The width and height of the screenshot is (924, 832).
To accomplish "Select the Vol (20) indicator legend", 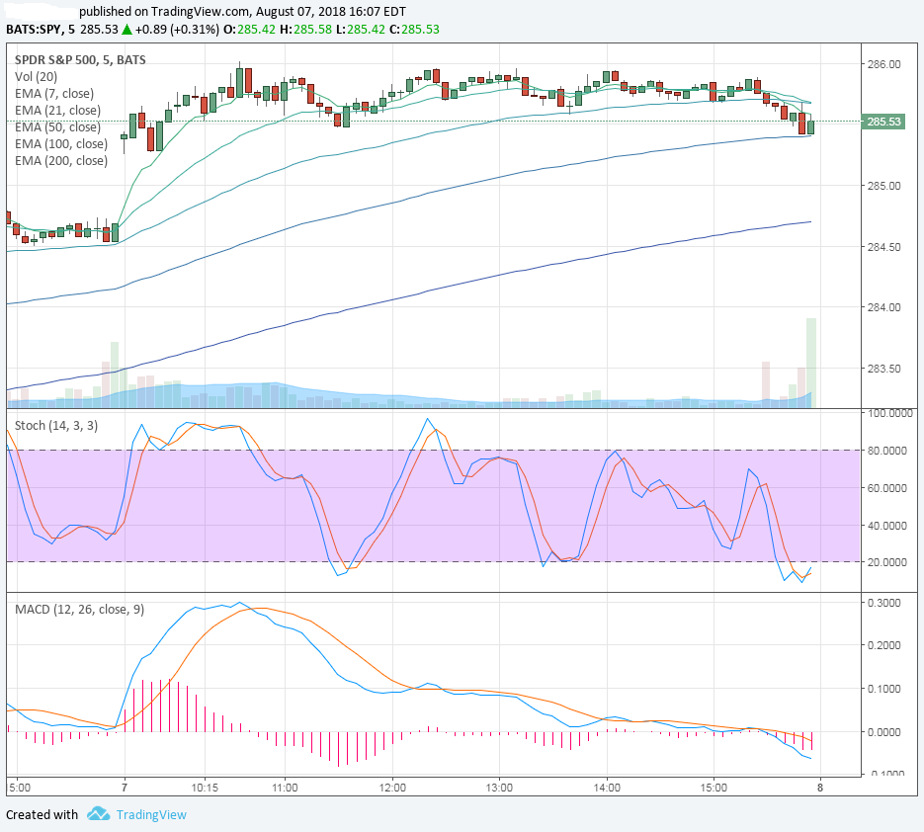I will click(36, 77).
